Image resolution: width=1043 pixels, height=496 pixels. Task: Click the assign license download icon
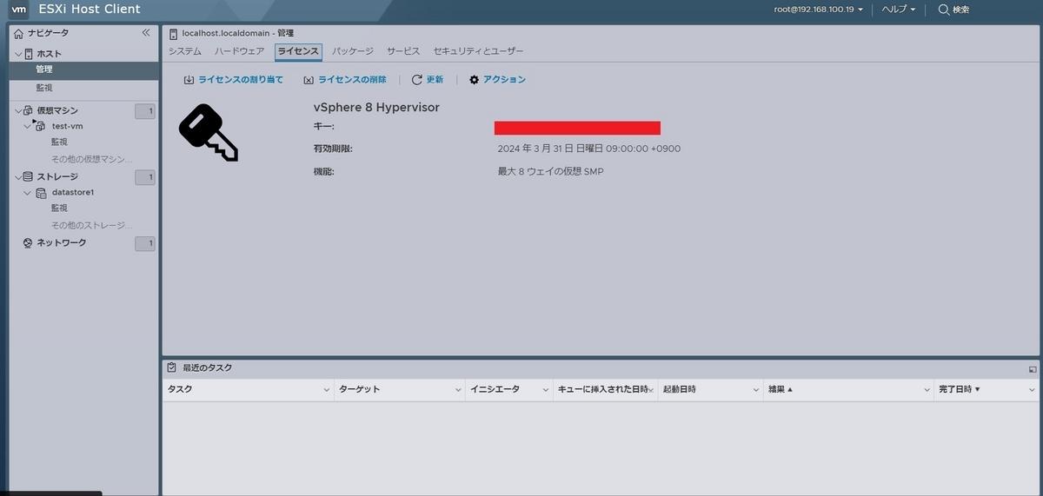[189, 80]
